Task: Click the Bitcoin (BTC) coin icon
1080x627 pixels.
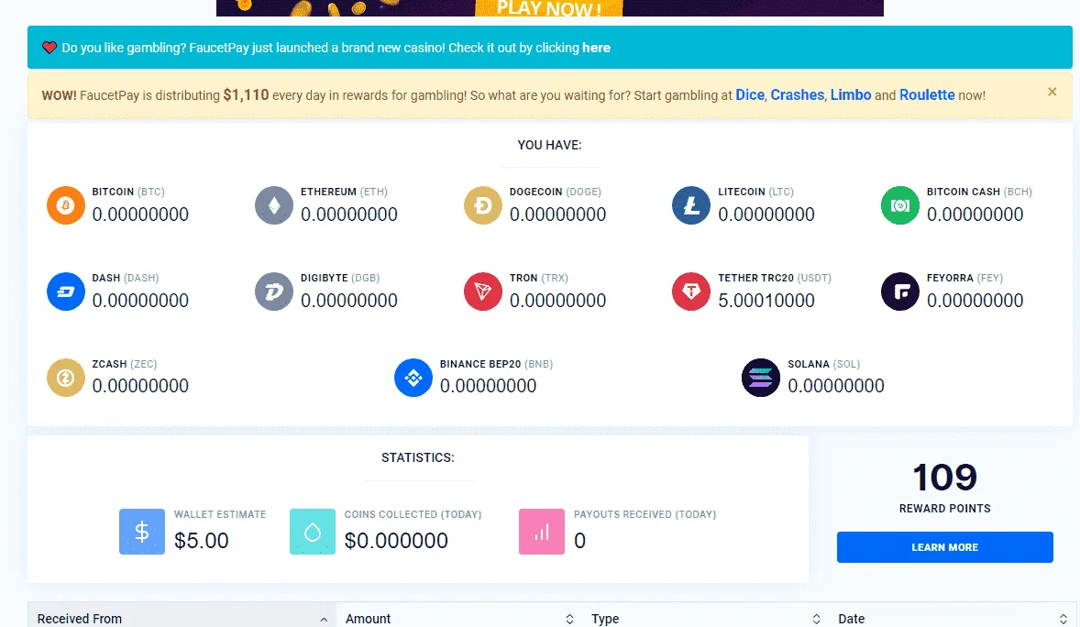Action: tap(65, 205)
